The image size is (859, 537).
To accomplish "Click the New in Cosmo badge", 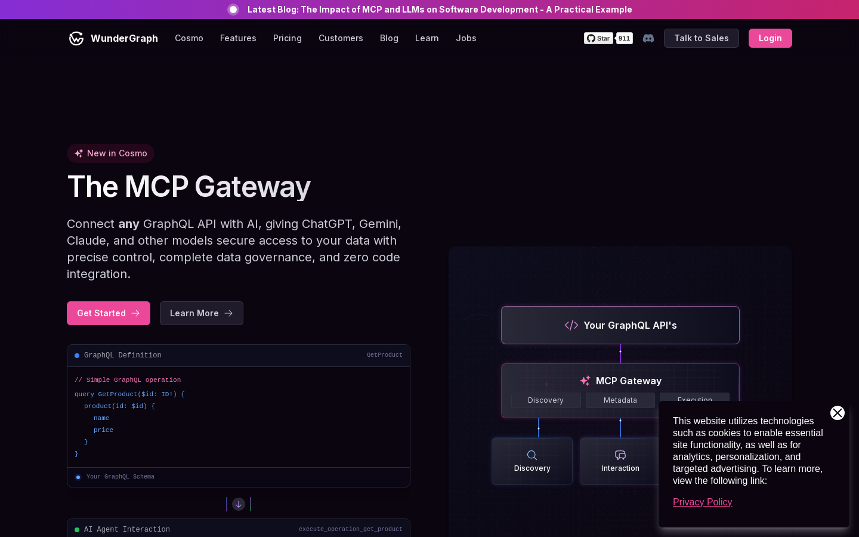I will pyautogui.click(x=110, y=153).
